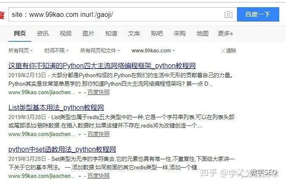The width and height of the screenshot is (286, 185).
Task: Select the 地图 tab
Action: point(203,33)
